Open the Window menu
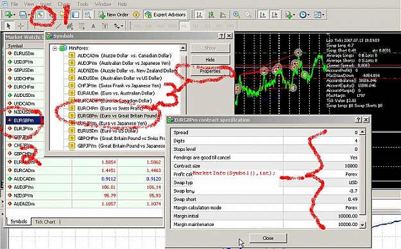Viewport: 401px width, 249px height. click(x=103, y=4)
